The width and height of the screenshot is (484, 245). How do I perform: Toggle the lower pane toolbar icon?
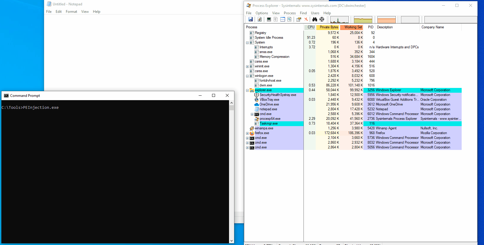[x=283, y=19]
